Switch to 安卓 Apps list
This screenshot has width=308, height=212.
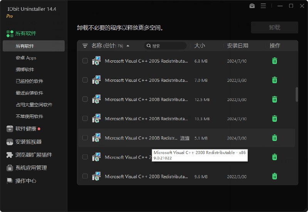coord(26,58)
